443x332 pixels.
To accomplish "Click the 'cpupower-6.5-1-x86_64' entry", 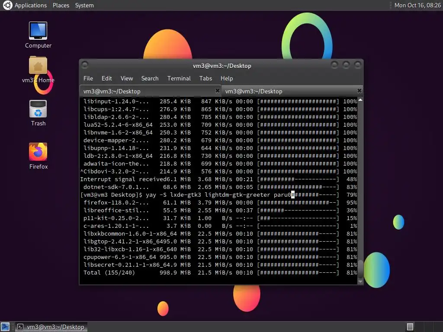I will pos(119,257).
